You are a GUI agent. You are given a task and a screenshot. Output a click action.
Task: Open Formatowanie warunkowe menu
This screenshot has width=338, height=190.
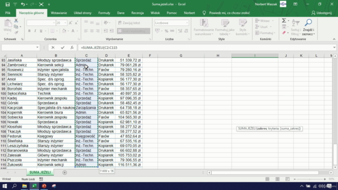point(204,27)
